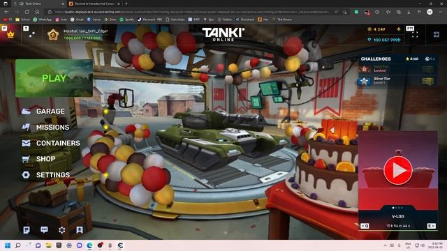The image size is (447, 251).
Task: Open the game Settings menu
Action: pos(53,175)
